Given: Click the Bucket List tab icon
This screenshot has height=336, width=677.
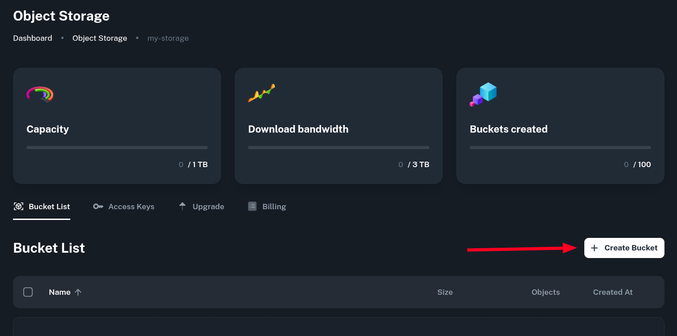Looking at the screenshot, I should (18, 207).
